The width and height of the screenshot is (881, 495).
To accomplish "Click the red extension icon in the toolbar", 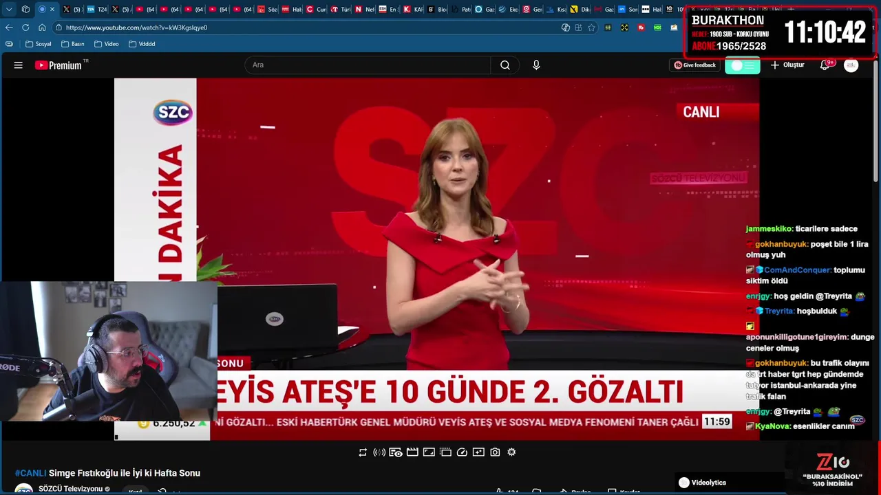I will [641, 27].
